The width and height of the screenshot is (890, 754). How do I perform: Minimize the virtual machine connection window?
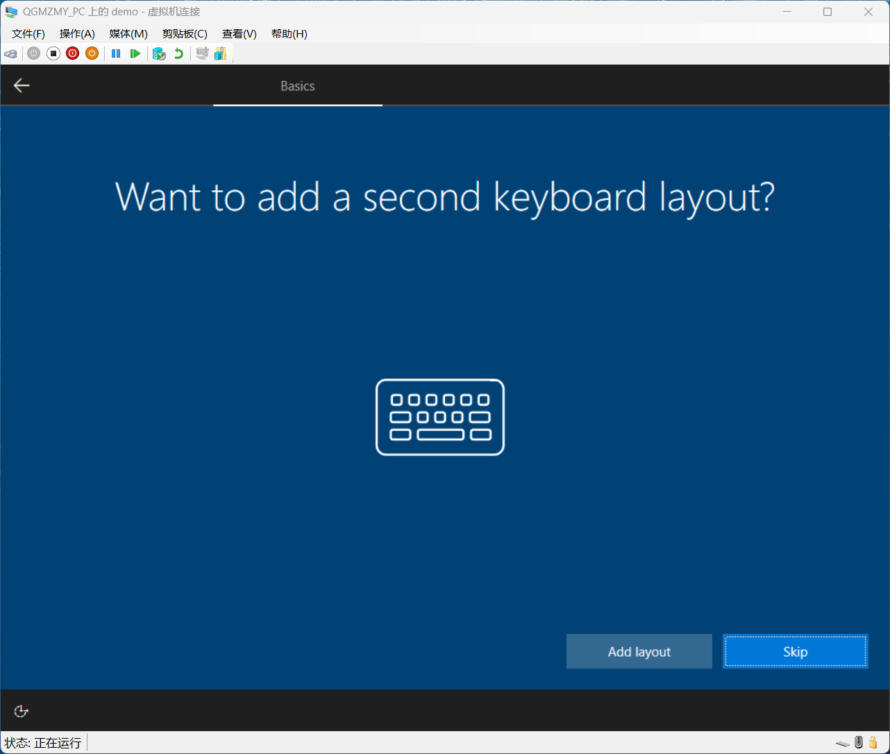(x=787, y=12)
